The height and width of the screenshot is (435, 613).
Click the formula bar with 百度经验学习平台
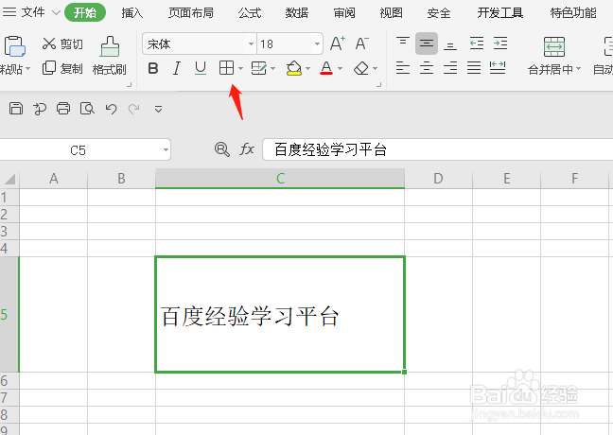point(438,149)
